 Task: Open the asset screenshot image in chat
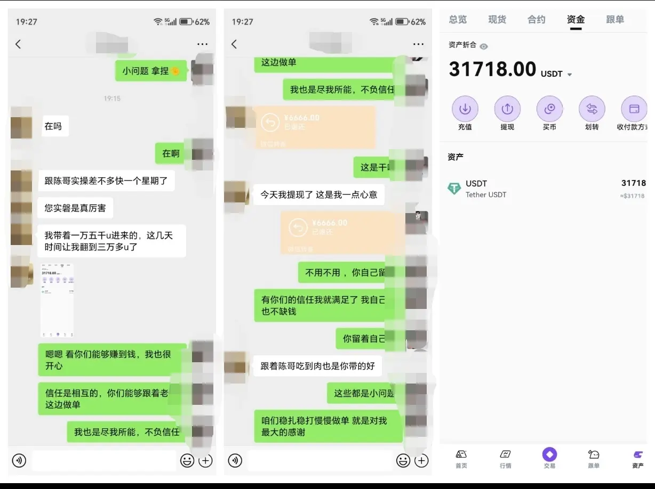tap(57, 300)
